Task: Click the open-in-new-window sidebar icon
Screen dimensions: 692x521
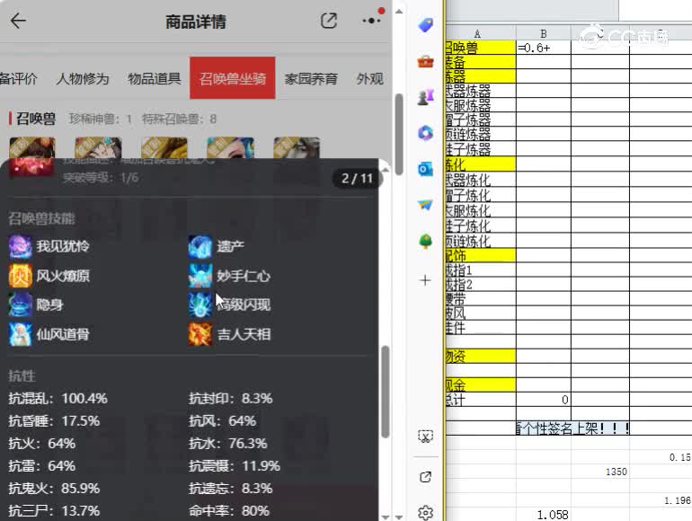Action: point(425,477)
